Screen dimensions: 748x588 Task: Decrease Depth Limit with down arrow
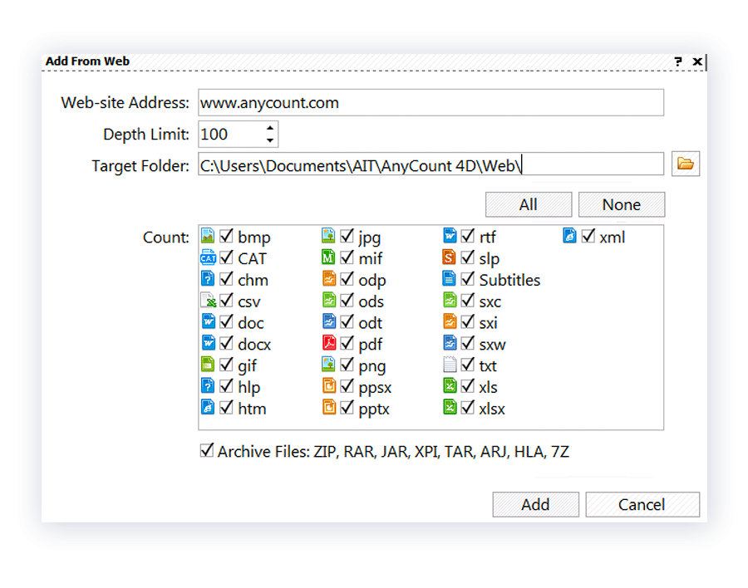click(270, 140)
